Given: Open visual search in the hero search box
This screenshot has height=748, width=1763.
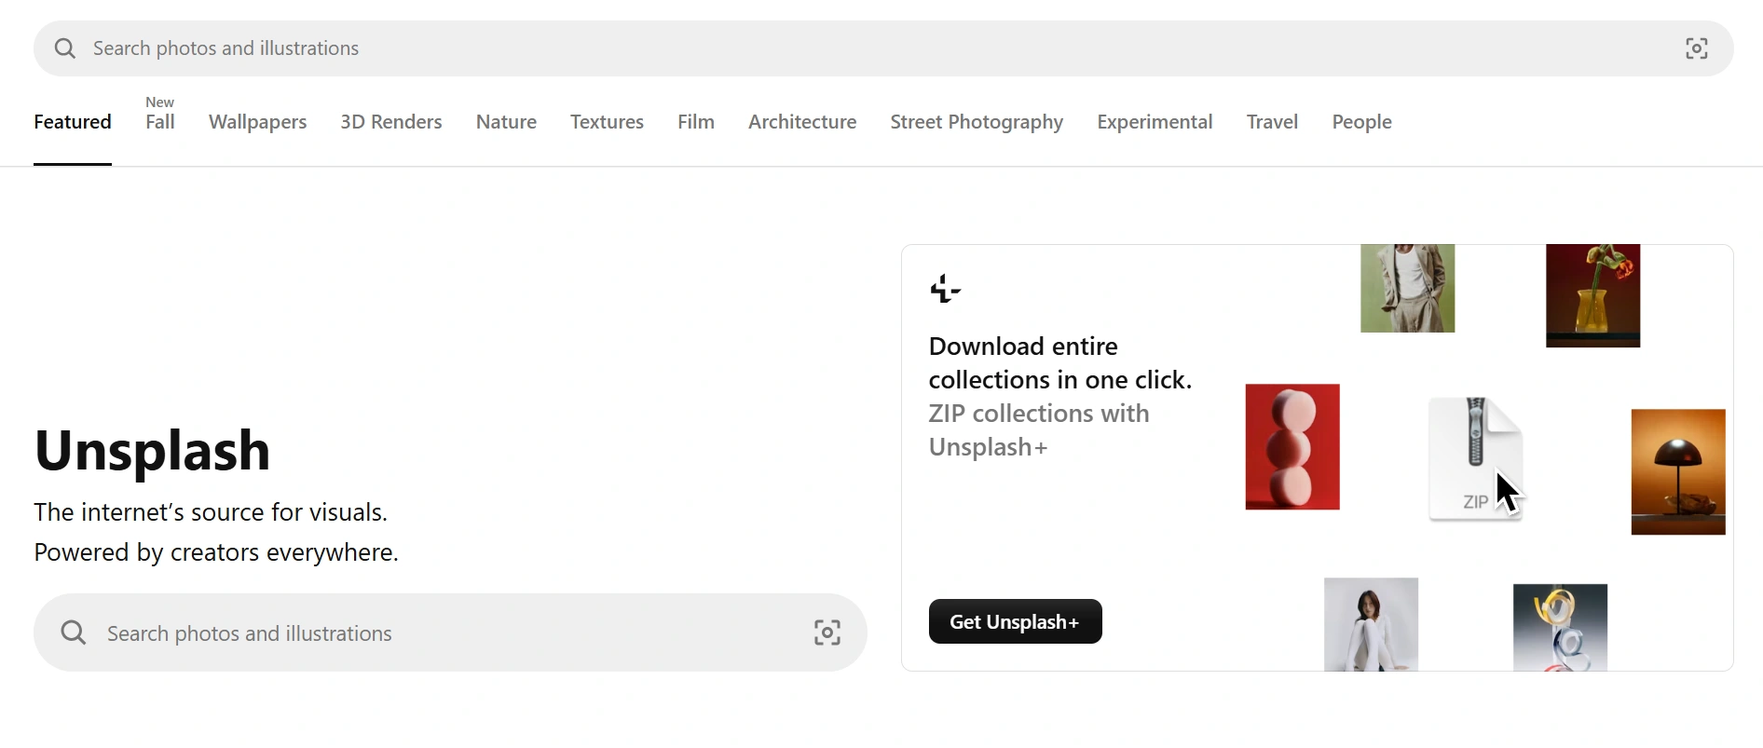Looking at the screenshot, I should coord(827,633).
